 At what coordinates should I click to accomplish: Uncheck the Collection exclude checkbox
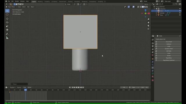[x=156, y=9]
